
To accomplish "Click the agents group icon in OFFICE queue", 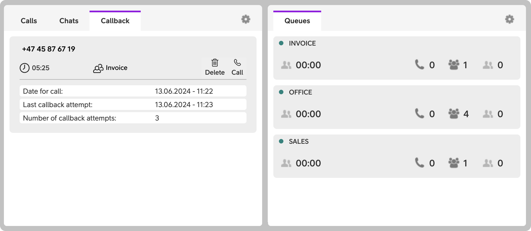I will pos(454,114).
